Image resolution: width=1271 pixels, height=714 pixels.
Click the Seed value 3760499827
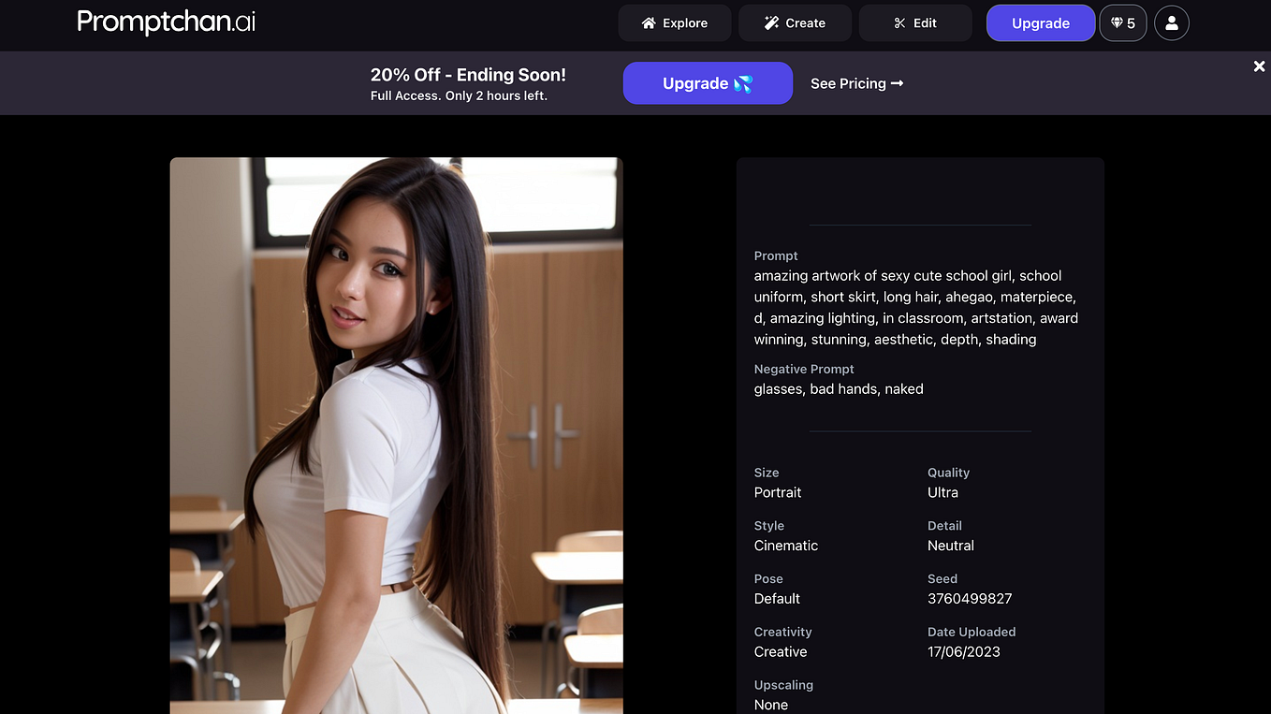970,598
